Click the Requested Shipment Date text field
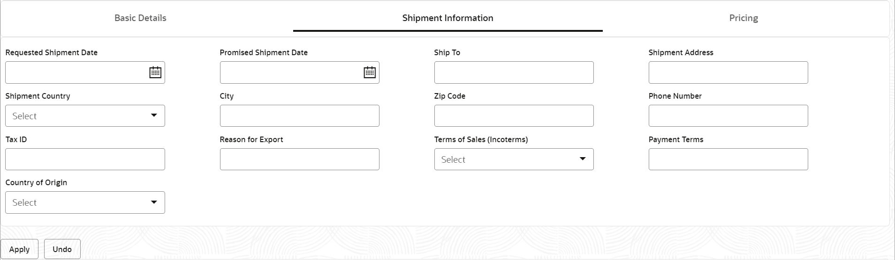Viewport: 895px width, 260px height. click(75, 72)
